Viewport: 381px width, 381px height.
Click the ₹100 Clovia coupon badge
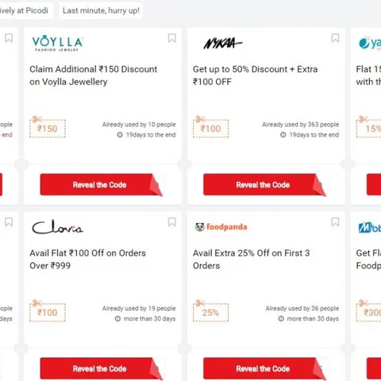[x=48, y=311]
